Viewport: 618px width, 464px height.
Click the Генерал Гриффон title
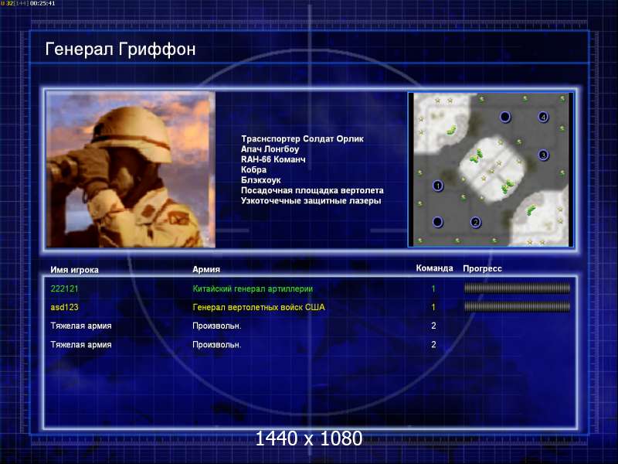click(x=121, y=49)
